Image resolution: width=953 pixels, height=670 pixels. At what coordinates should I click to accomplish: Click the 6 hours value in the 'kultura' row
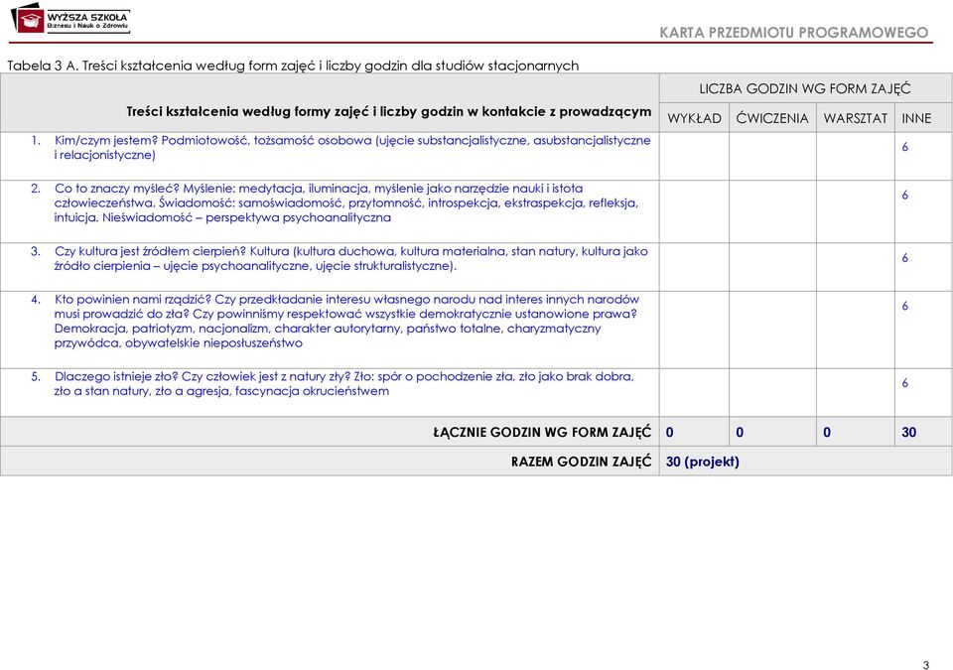pos(905,258)
